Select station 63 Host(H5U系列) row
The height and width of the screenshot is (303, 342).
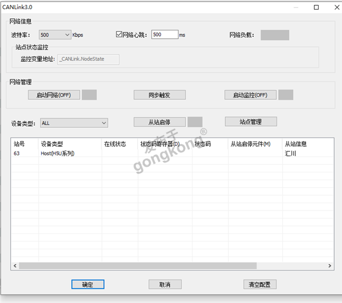pyautogui.click(x=57, y=153)
